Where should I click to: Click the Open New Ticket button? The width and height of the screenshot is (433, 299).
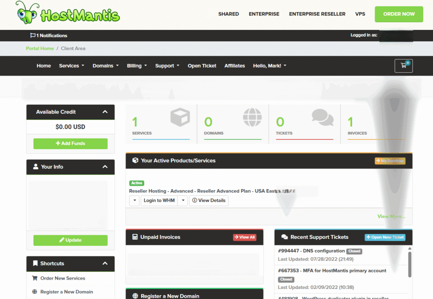385,237
